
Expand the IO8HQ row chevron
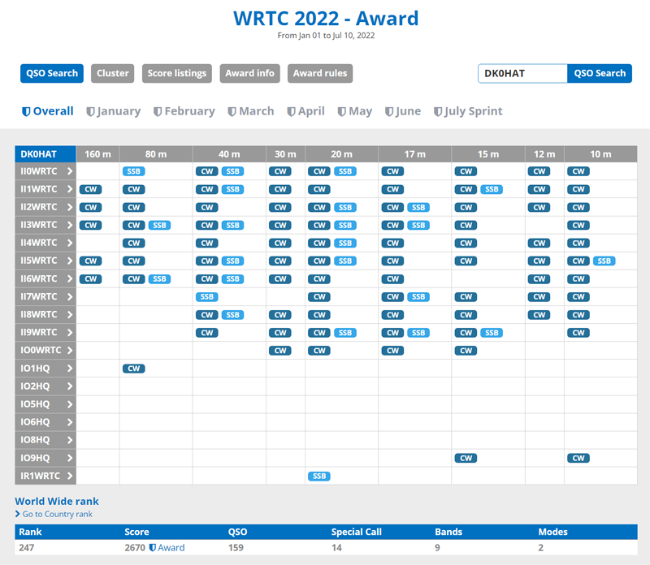tap(70, 440)
